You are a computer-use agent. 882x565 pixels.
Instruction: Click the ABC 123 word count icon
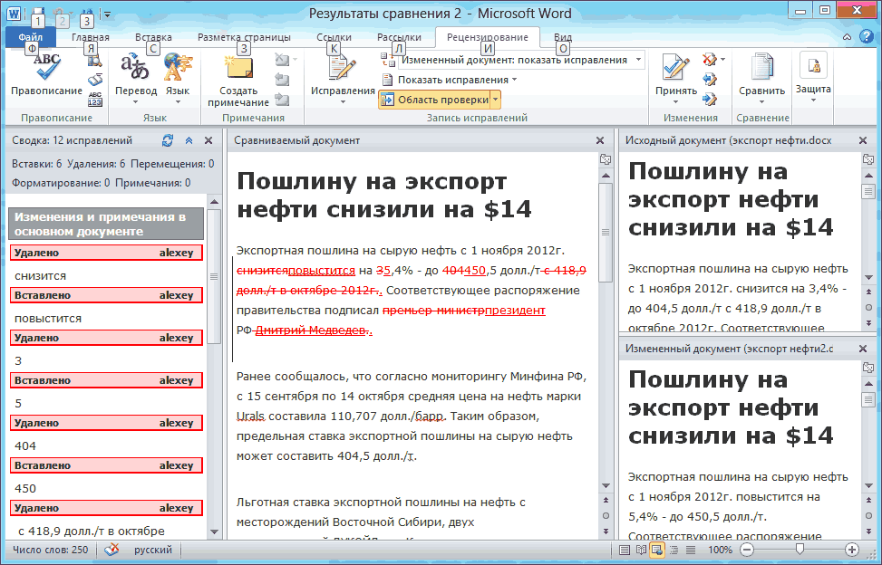tap(95, 99)
